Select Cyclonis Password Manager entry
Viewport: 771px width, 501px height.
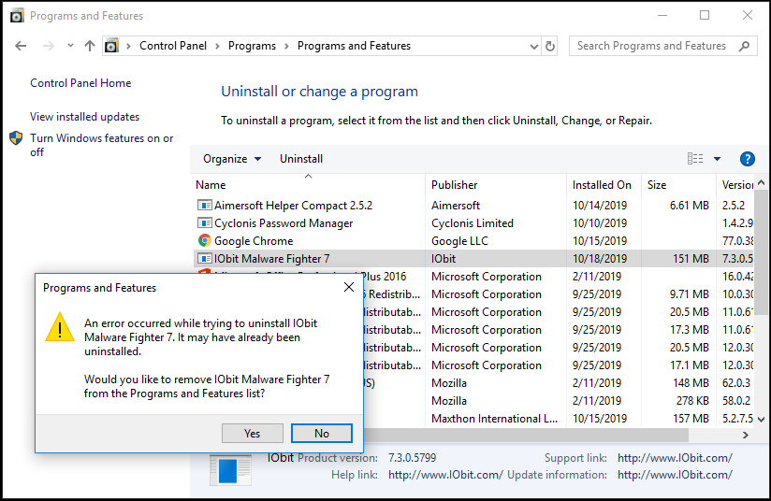[x=473, y=223]
